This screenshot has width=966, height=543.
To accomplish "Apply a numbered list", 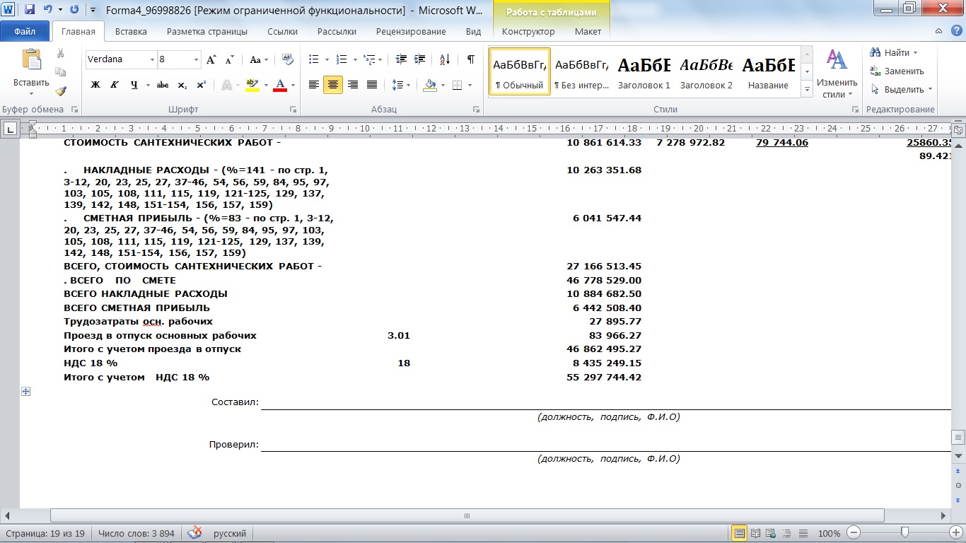I will click(x=342, y=59).
